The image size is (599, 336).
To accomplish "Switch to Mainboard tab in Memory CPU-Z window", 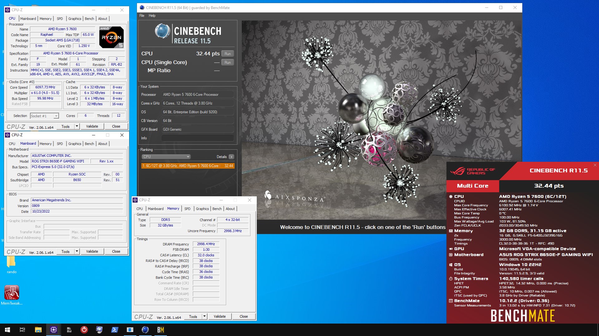I will click(x=155, y=209).
